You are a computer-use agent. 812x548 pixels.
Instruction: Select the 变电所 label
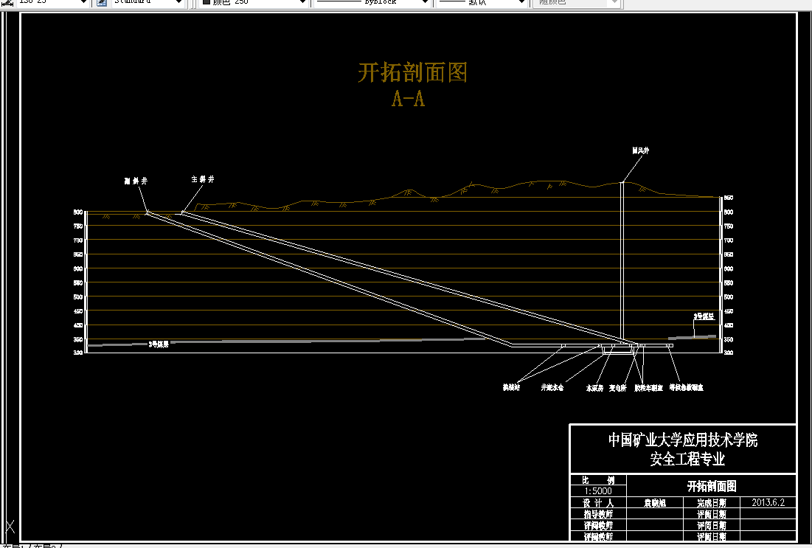coord(618,388)
